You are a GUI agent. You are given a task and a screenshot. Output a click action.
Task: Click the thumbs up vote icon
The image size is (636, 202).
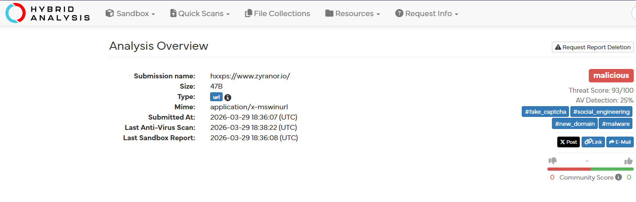pyautogui.click(x=628, y=161)
